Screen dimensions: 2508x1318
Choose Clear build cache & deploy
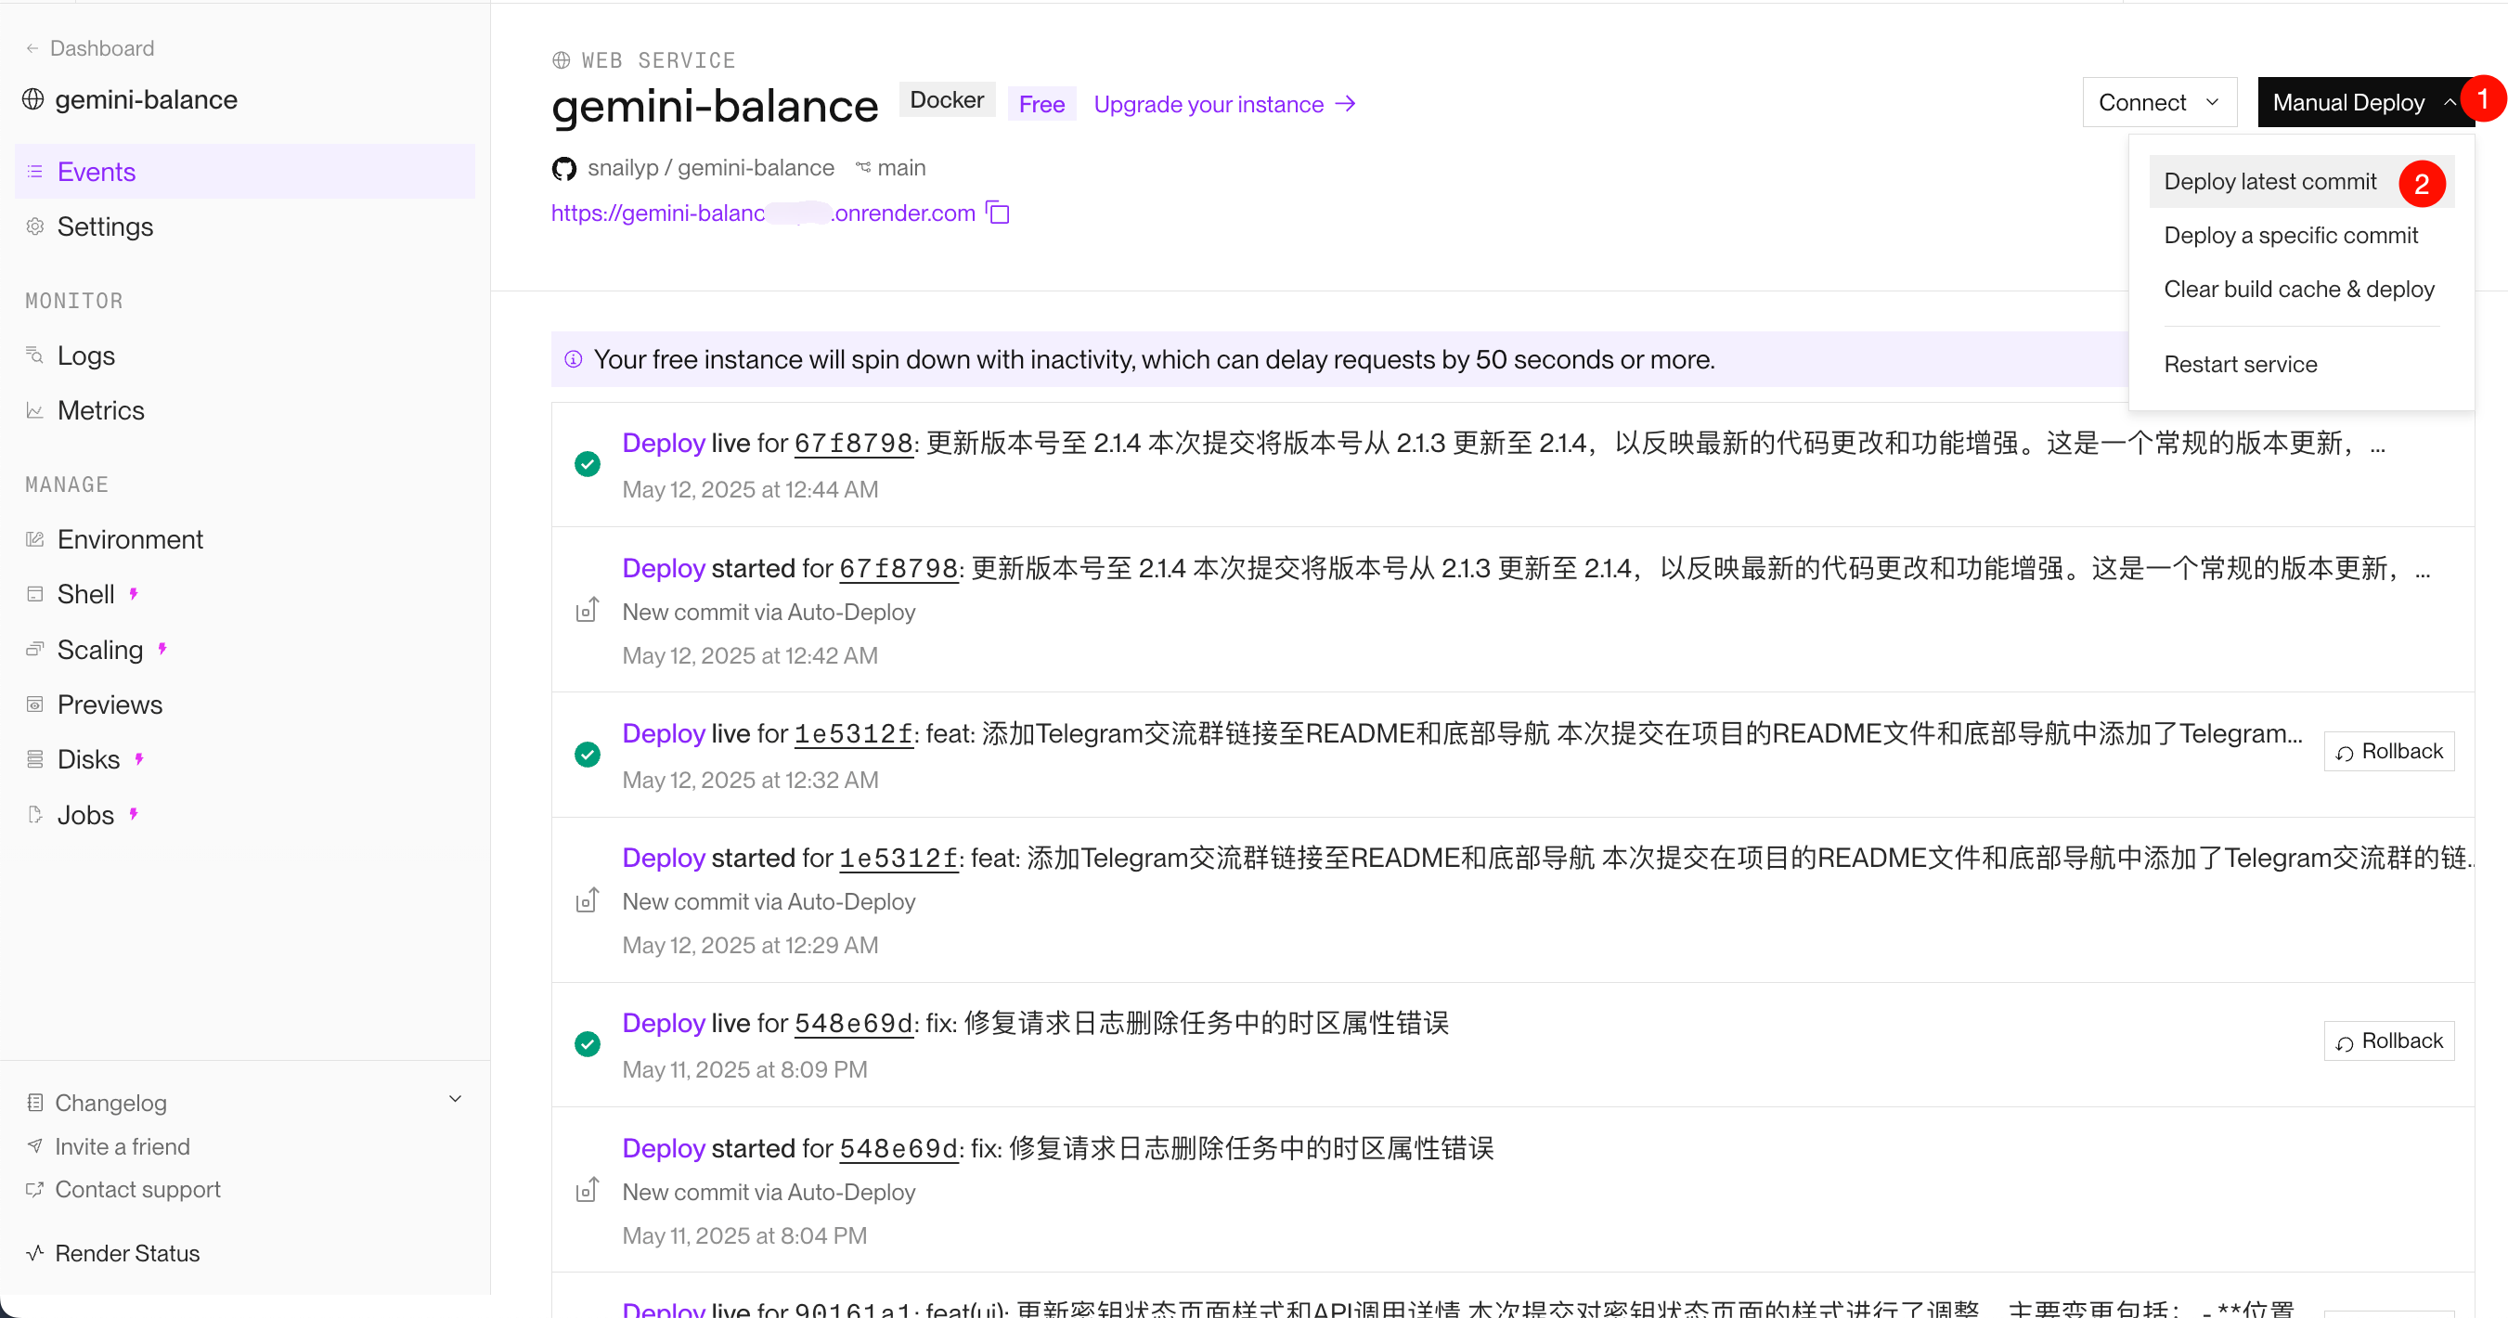pyautogui.click(x=2298, y=289)
